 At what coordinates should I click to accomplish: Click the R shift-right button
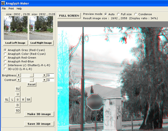[23, 100]
